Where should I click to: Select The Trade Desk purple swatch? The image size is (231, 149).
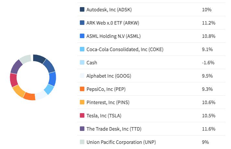point(82,129)
